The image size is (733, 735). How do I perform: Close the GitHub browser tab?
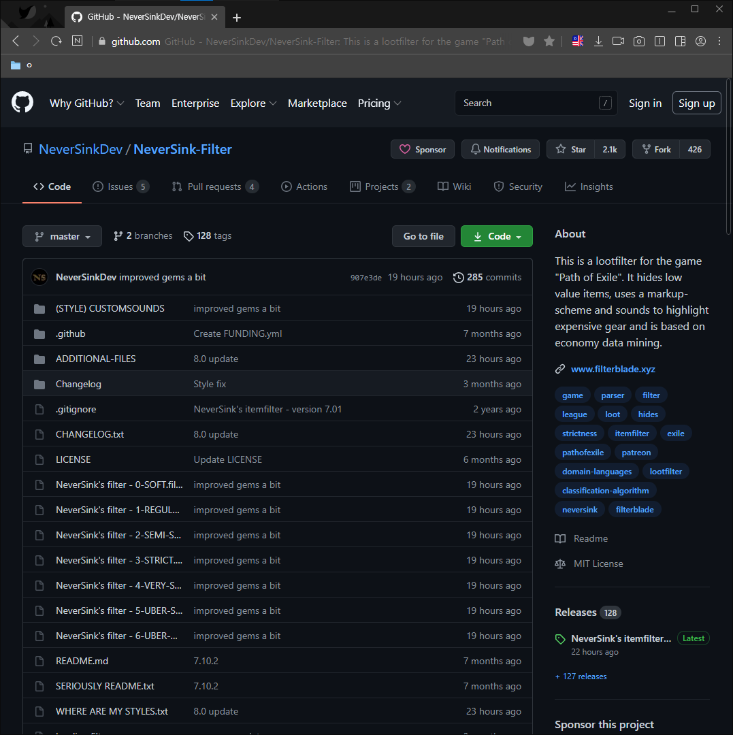click(214, 17)
